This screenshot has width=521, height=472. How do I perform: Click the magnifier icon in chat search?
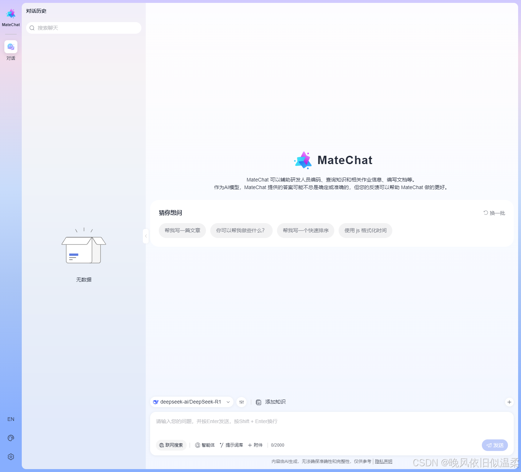tap(32, 28)
